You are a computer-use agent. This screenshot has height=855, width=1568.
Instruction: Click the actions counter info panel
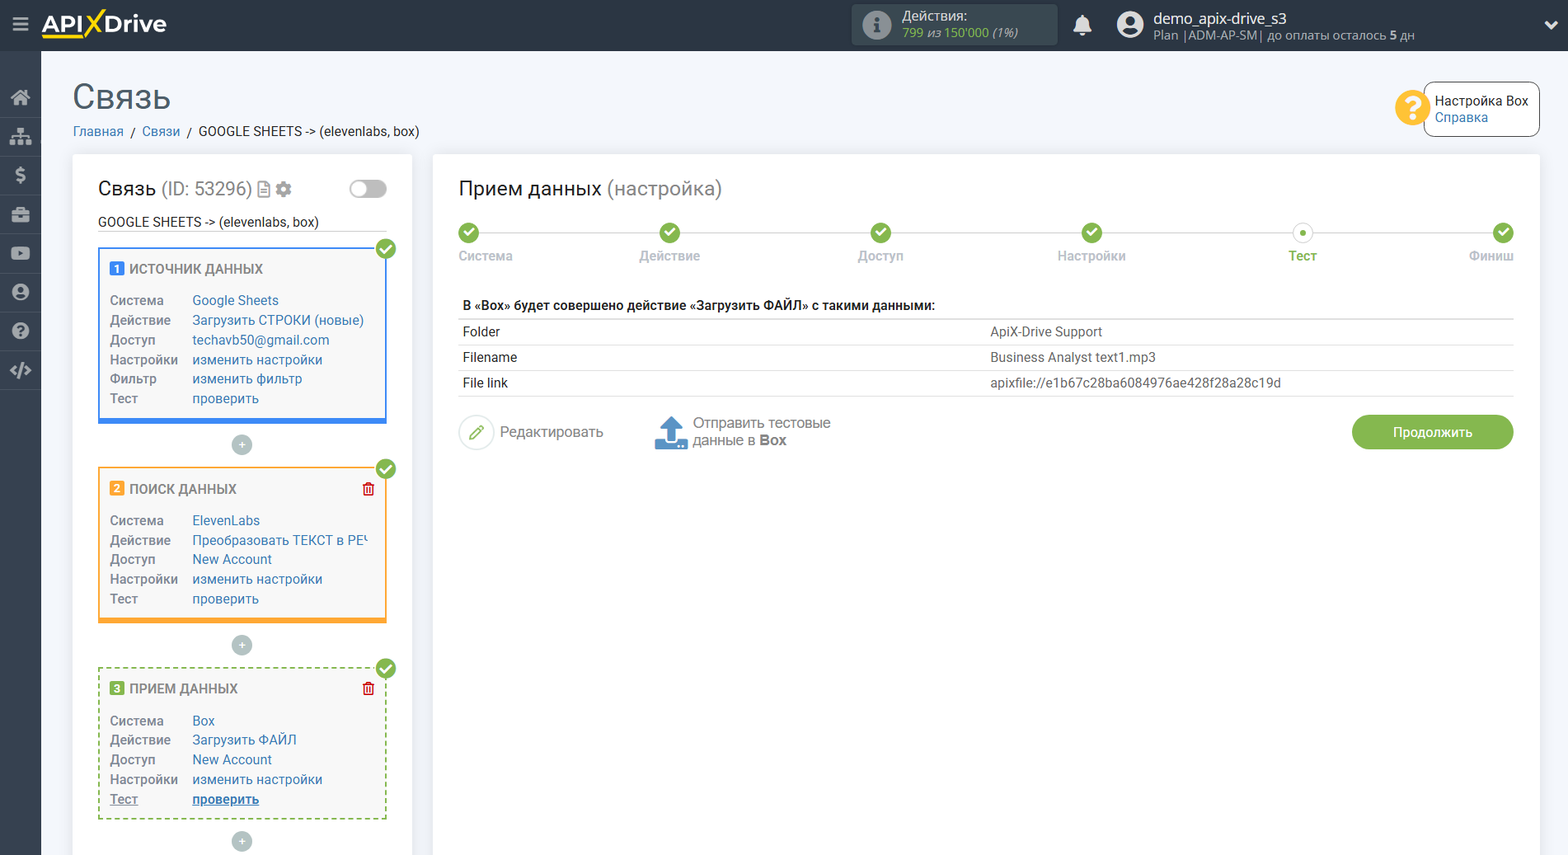tap(954, 25)
